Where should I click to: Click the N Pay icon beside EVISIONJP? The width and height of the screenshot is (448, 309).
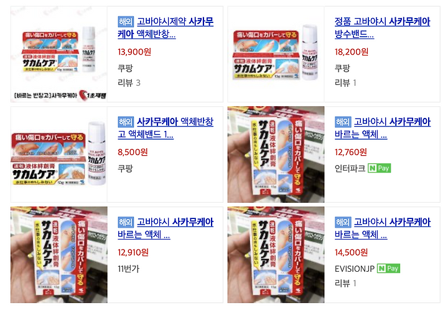[388, 269]
